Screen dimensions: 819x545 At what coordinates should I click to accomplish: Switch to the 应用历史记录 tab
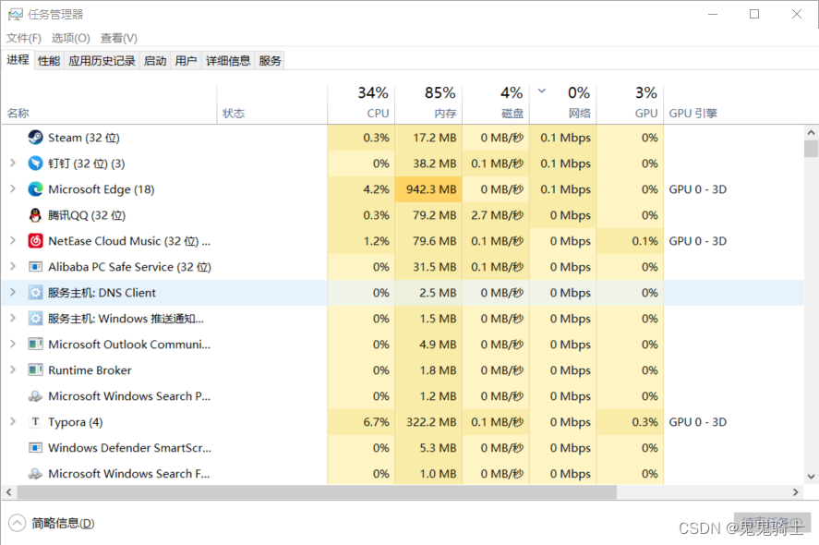102,61
